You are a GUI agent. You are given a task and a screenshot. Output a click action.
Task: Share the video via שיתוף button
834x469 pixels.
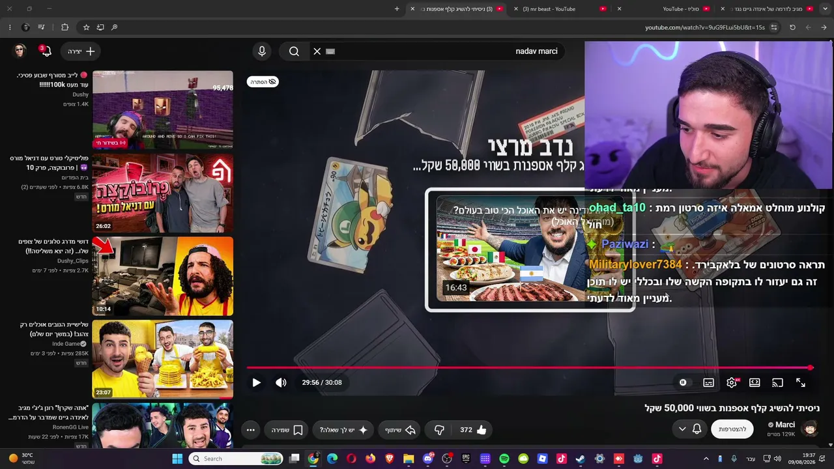(400, 430)
